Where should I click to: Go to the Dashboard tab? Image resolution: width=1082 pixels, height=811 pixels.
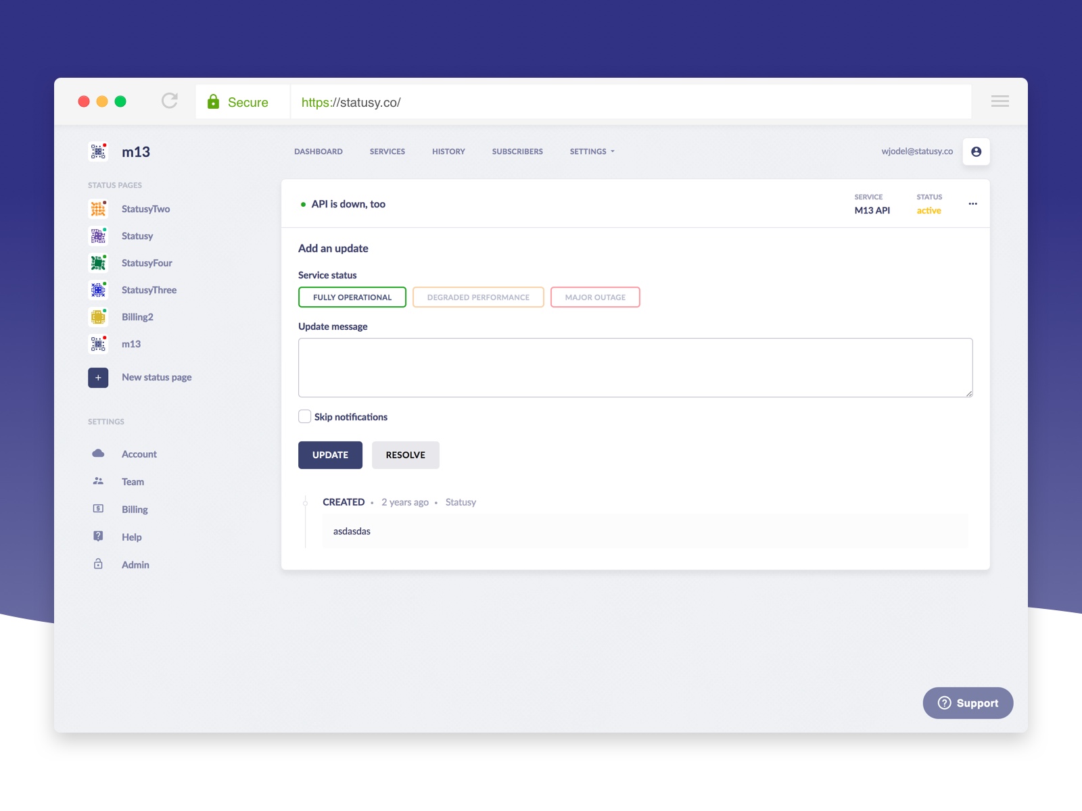(x=319, y=151)
